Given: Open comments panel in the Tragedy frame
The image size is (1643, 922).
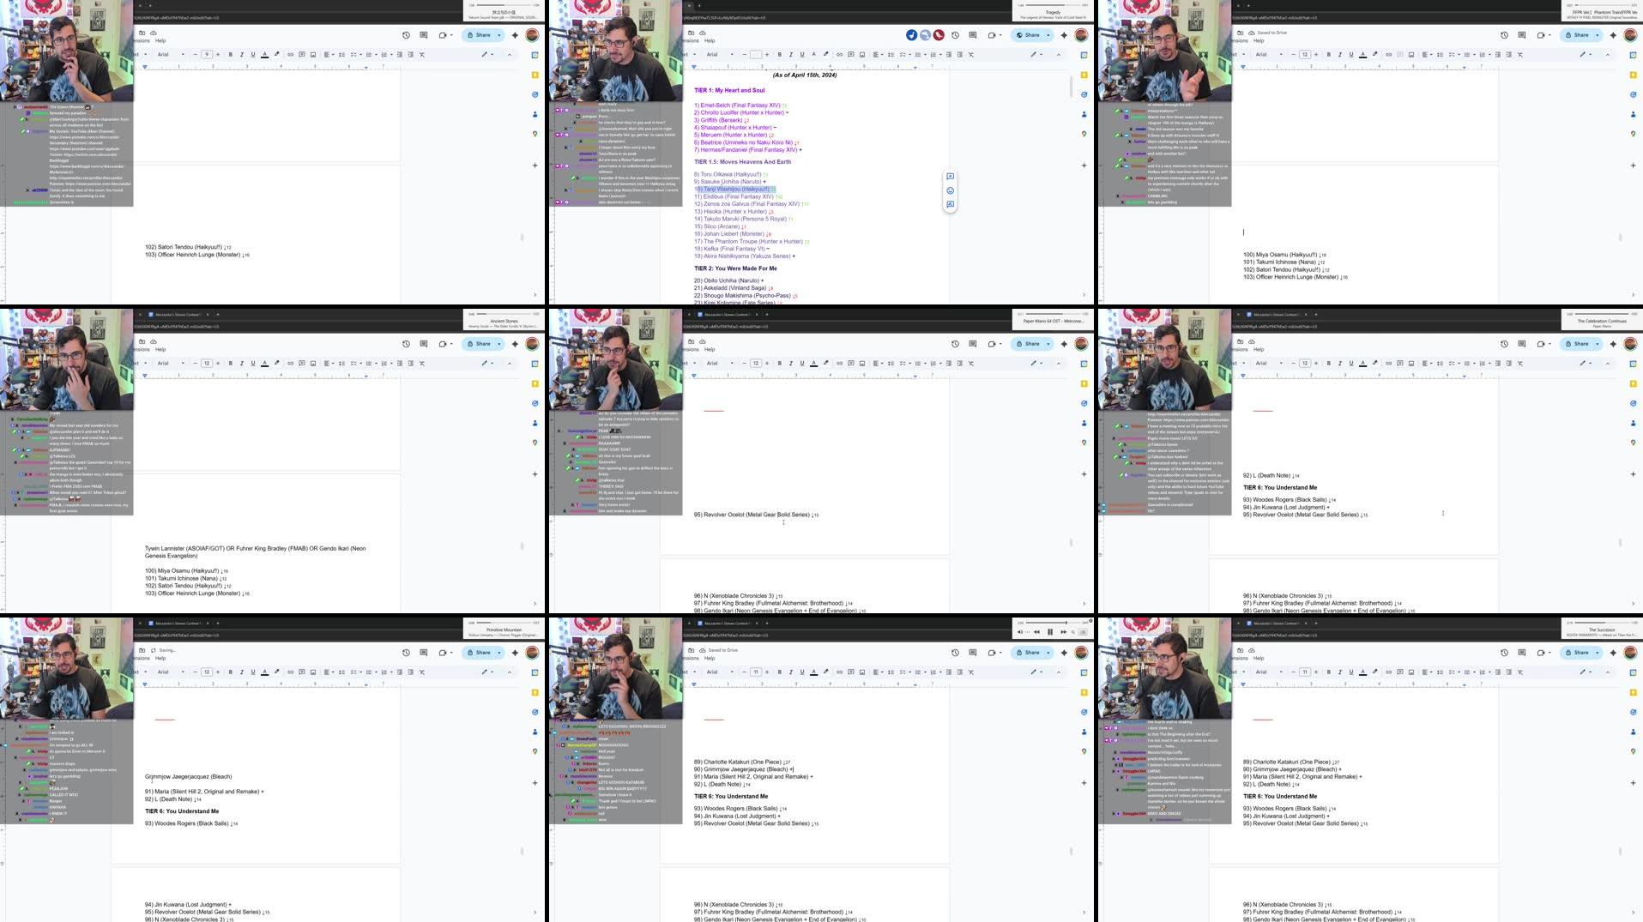Looking at the screenshot, I should (973, 35).
